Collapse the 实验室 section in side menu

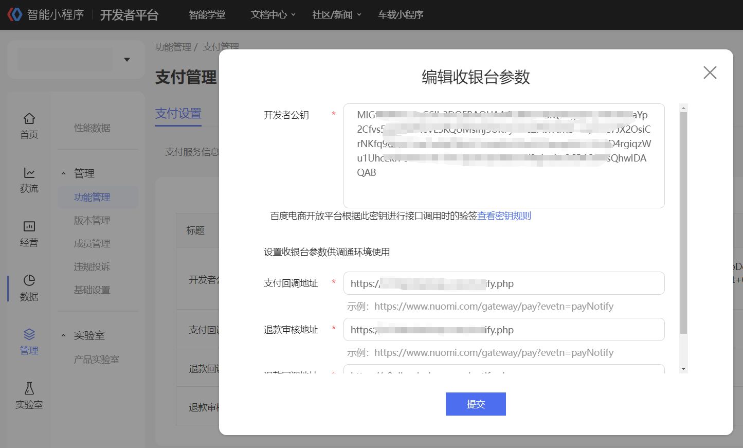(x=64, y=336)
